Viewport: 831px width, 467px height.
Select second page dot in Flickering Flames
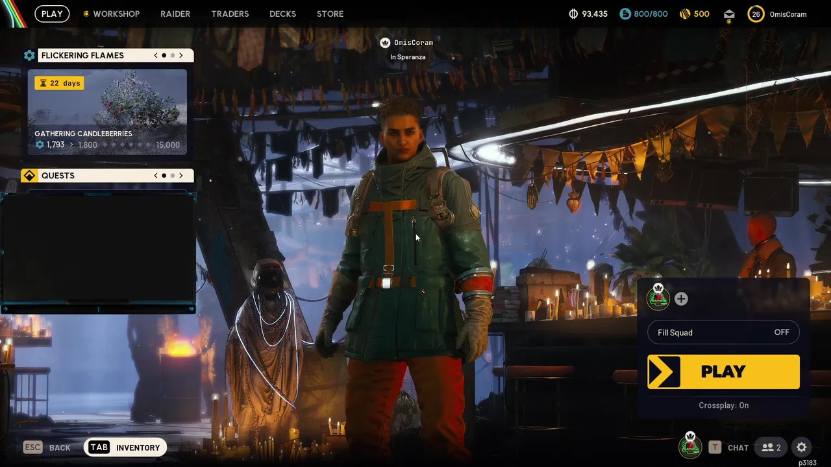click(173, 56)
